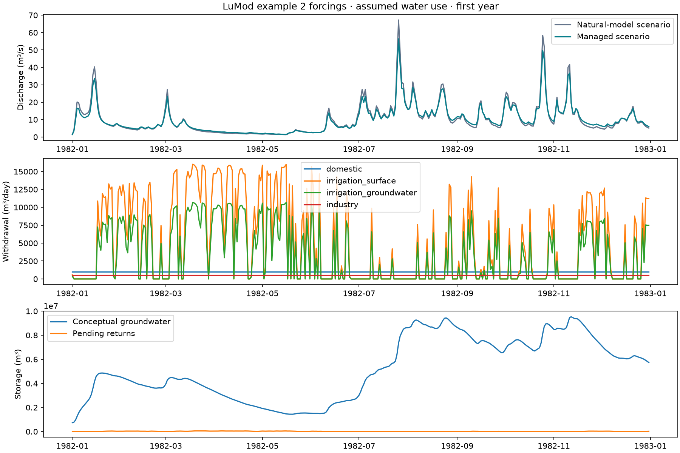Select the "Conceptual groundwater" legend label
This screenshot has width=680, height=453.
pos(122,322)
